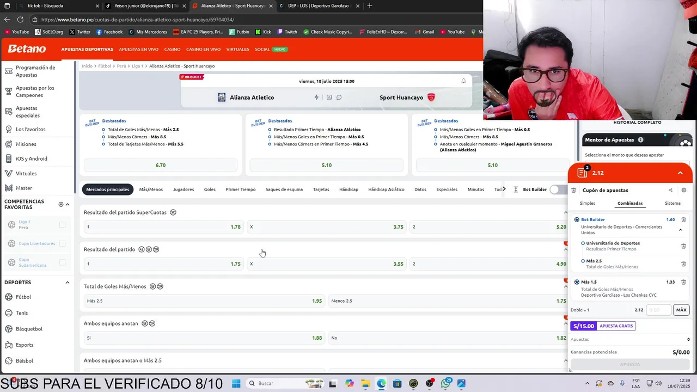Select draw X at 3.75 SuperCuotas
The height and width of the screenshot is (392, 697).
tap(327, 226)
